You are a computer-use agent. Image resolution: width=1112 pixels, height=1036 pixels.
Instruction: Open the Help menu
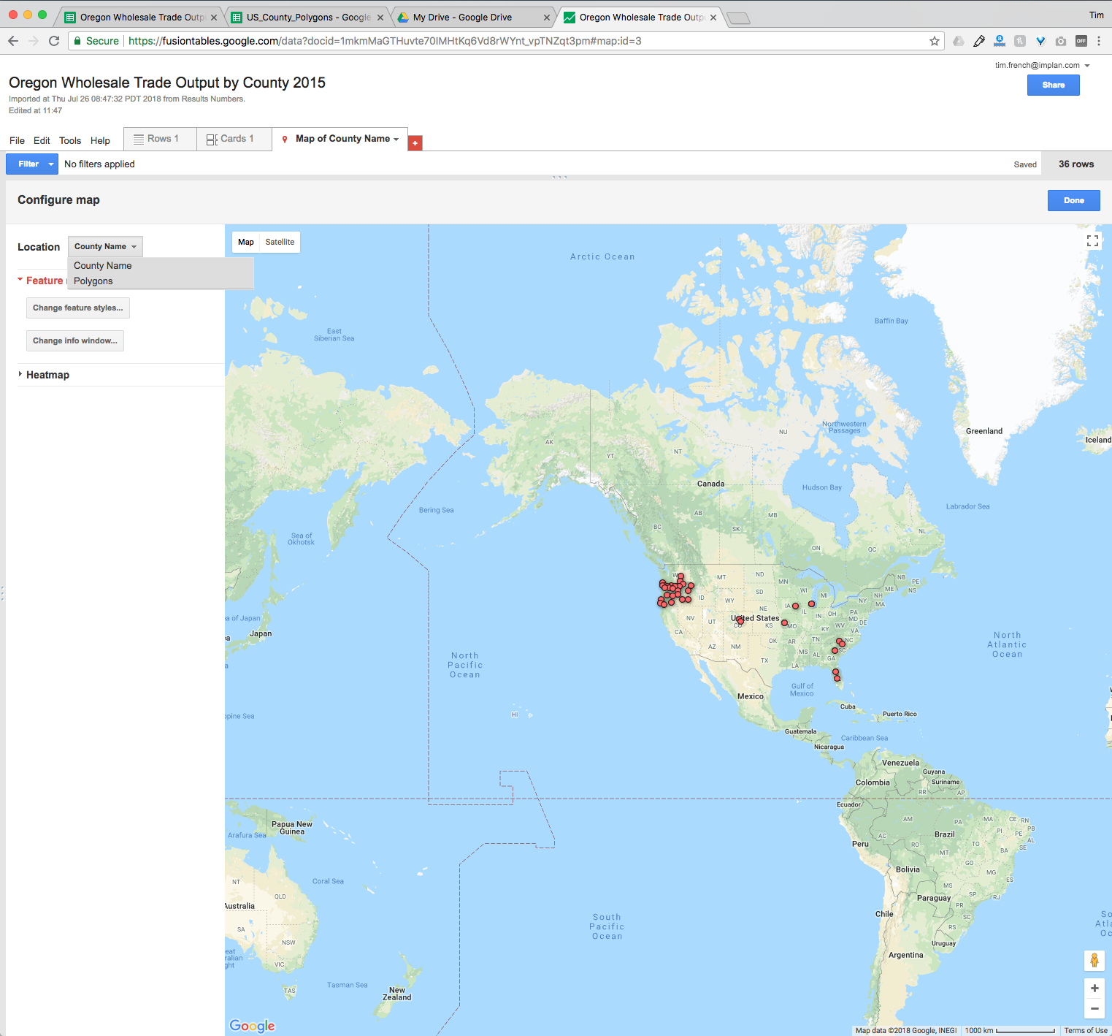click(x=100, y=141)
